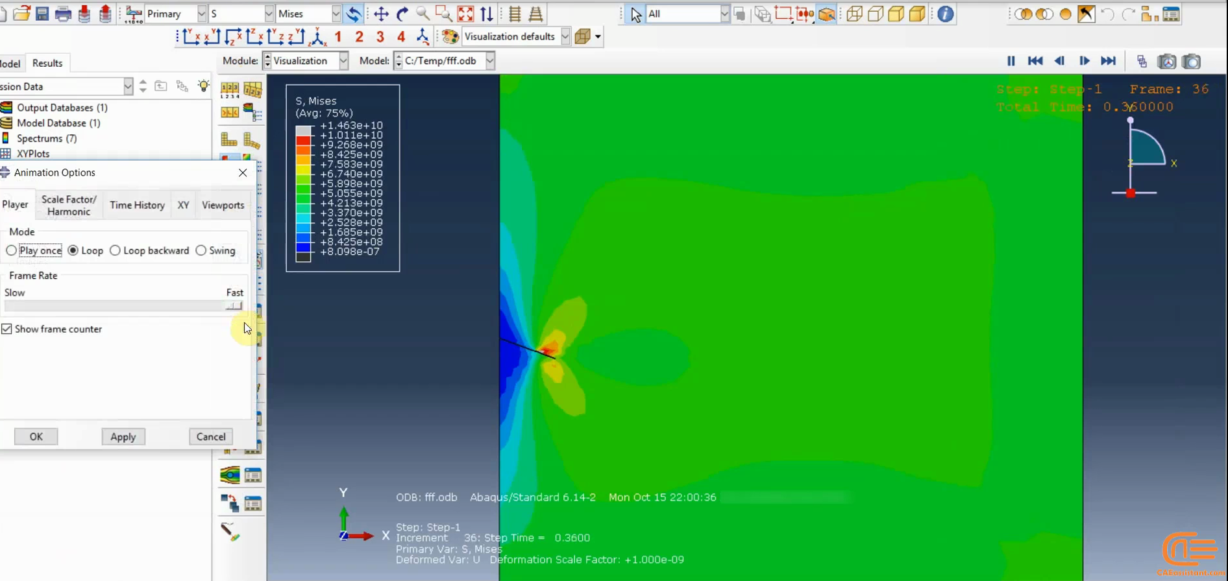Click the Cancel button
The image size is (1228, 581).
click(211, 437)
